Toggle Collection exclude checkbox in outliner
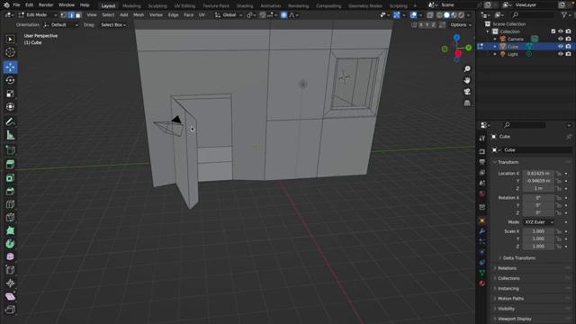Screen dimensions: 576x324 (x=553, y=31)
